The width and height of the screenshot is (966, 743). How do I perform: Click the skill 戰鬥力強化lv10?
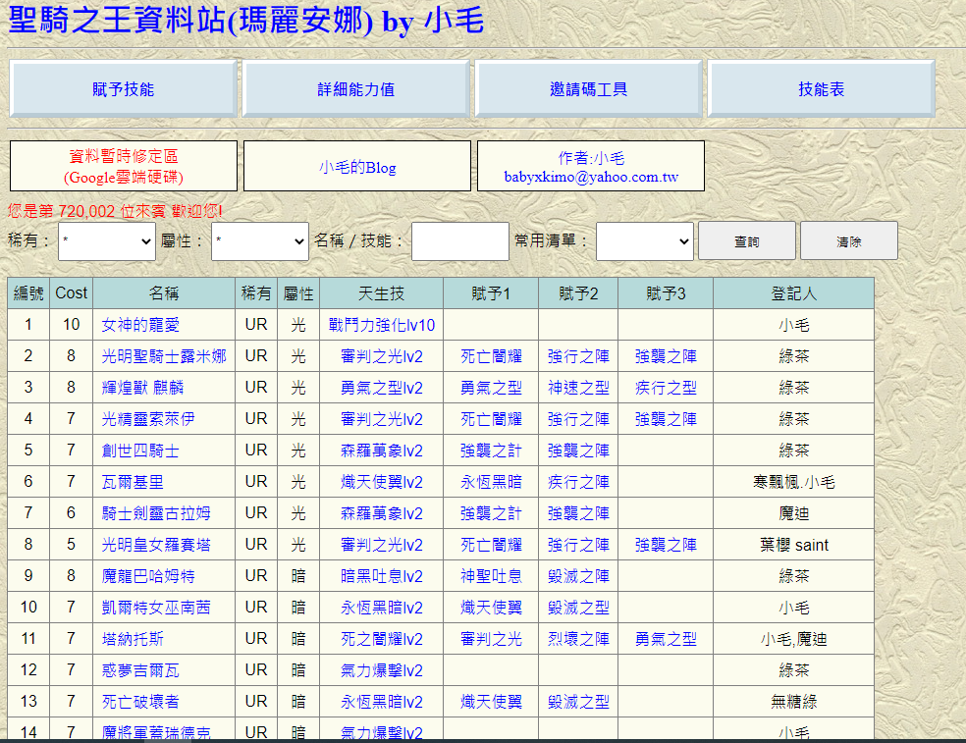(382, 325)
